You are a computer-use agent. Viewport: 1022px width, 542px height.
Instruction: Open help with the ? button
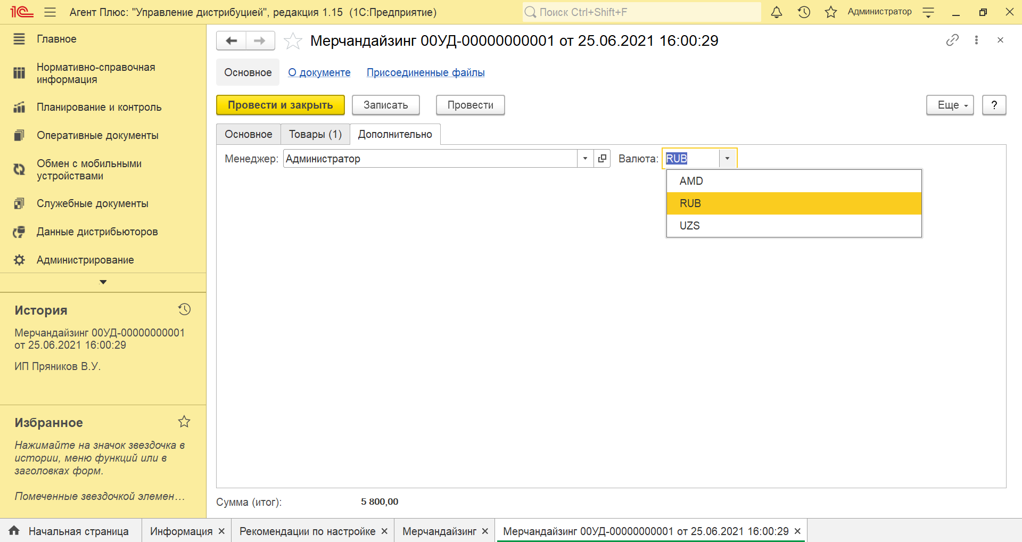click(994, 105)
